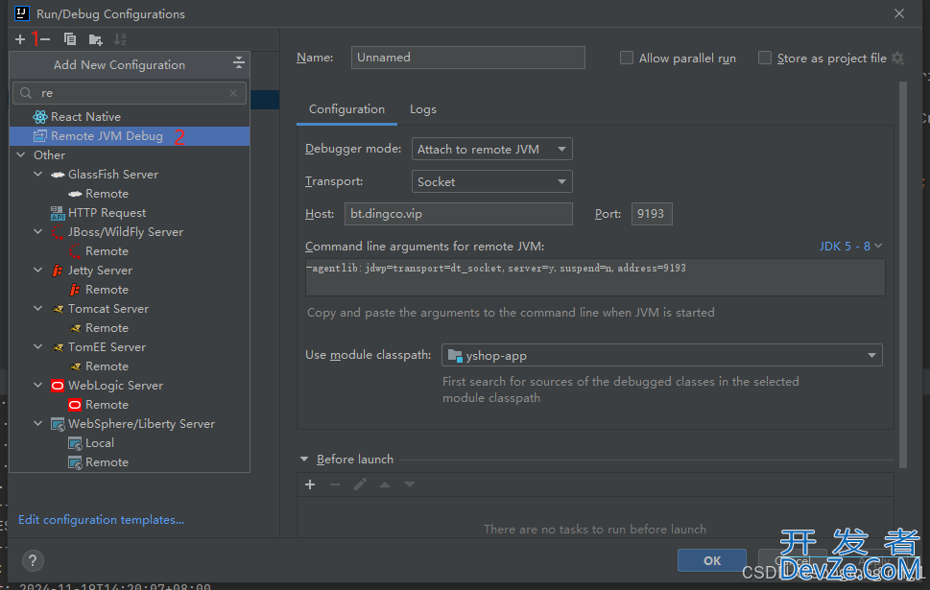Open the Debugger mode dropdown
The height and width of the screenshot is (590, 930).
(492, 149)
